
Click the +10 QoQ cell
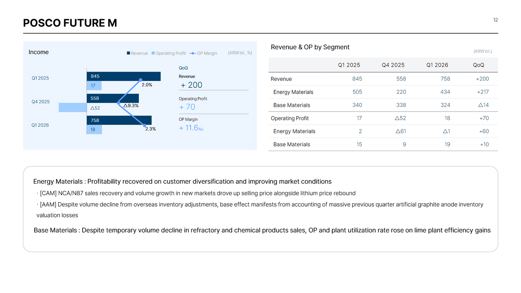click(485, 145)
